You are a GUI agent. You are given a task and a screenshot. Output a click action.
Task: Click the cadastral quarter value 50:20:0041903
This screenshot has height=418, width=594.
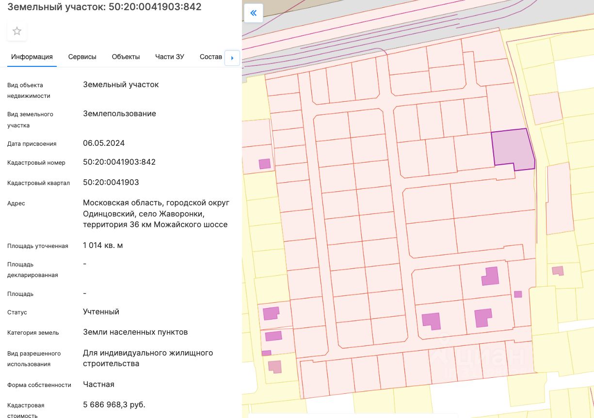point(111,183)
